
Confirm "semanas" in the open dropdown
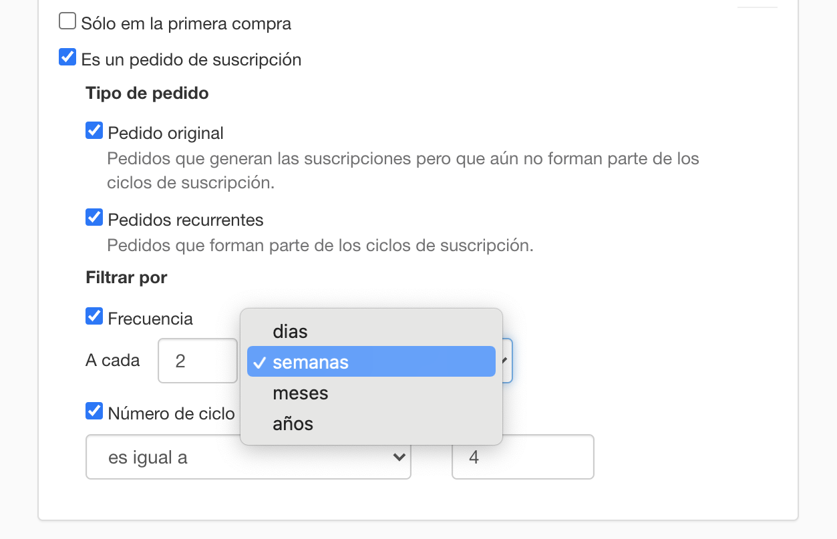309,361
